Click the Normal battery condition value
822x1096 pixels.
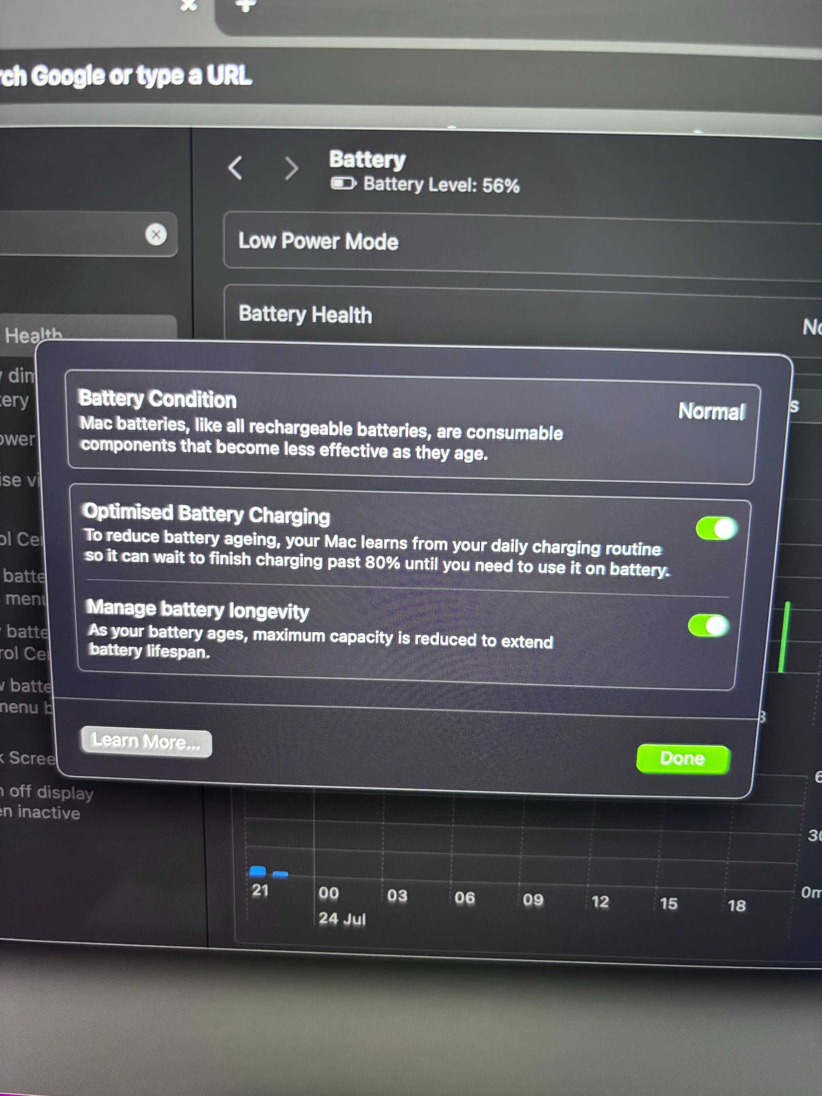point(711,411)
